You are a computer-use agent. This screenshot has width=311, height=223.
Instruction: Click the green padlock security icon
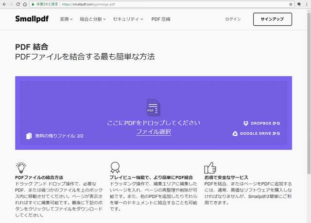pos(33,4)
